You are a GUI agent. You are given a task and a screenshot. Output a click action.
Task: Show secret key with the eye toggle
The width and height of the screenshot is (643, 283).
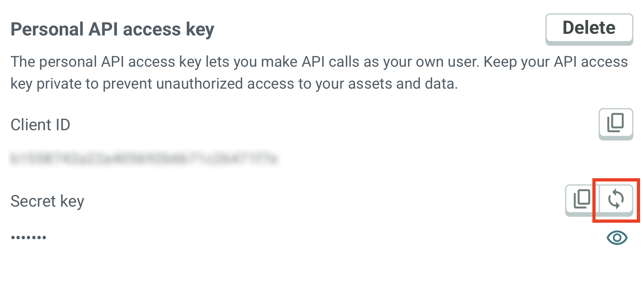[x=617, y=238]
